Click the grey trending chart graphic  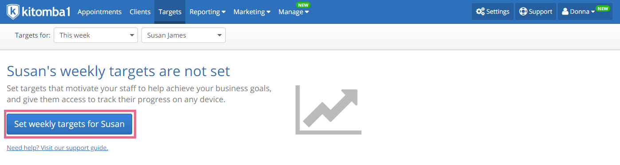click(x=328, y=110)
